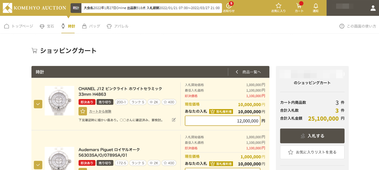Click the CHANEL J12 ピンクライト product title
379x170 pixels.
pyautogui.click(x=120, y=91)
